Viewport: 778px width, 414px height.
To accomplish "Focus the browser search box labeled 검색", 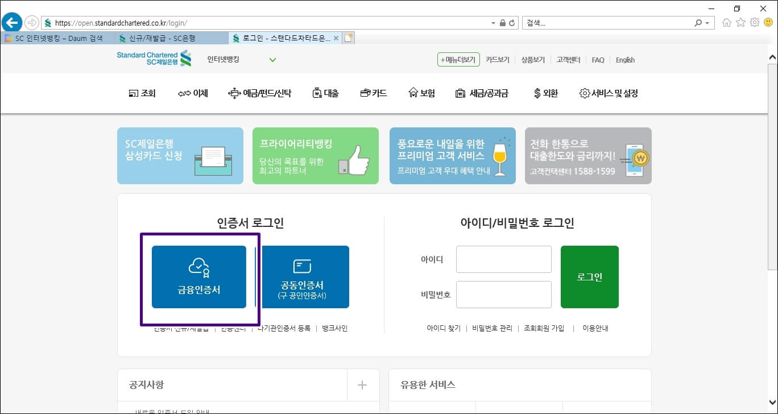I will (x=607, y=23).
